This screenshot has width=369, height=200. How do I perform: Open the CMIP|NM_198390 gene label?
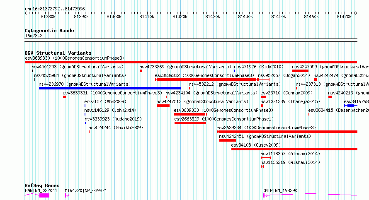pyautogui.click(x=280, y=190)
